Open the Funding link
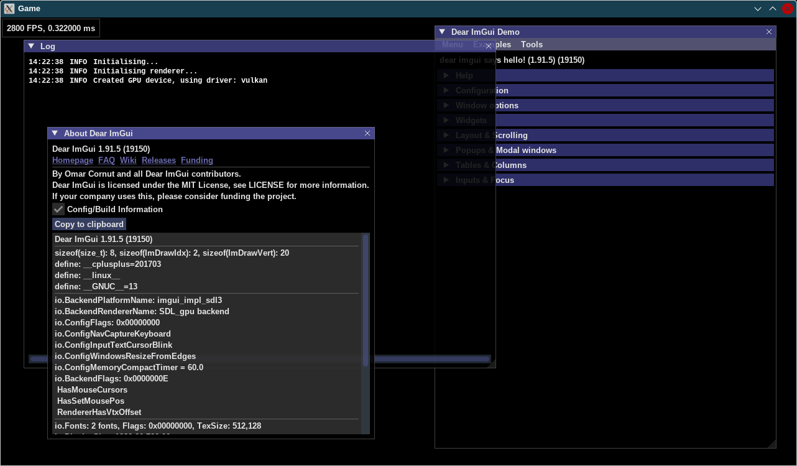 click(197, 161)
